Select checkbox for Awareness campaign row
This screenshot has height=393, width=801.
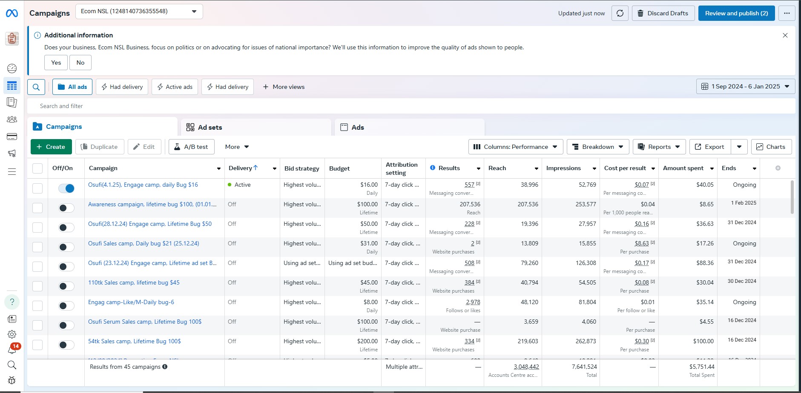coord(37,208)
